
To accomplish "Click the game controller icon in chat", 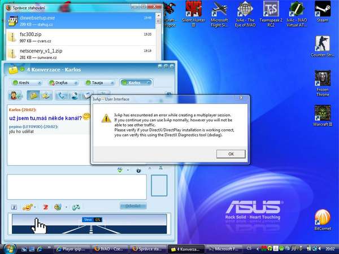I will 76,207.
